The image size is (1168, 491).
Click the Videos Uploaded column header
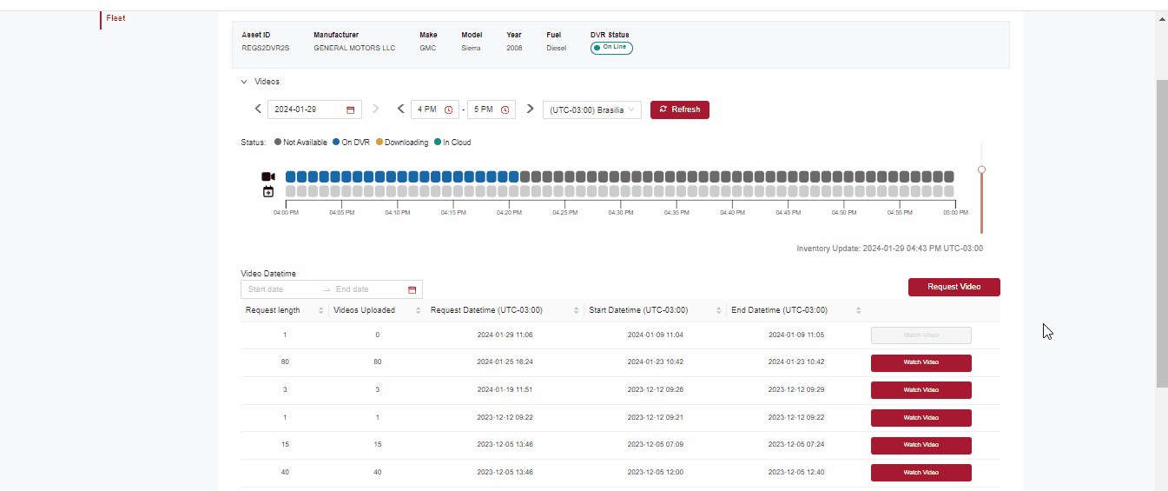click(x=365, y=310)
